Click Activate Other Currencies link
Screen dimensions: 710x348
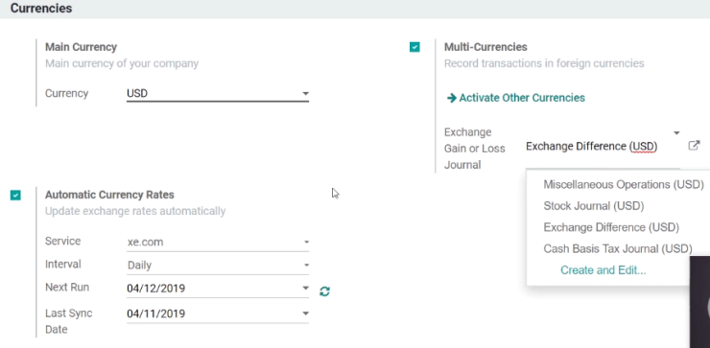[522, 98]
